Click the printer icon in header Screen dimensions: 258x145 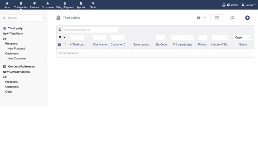[224, 5]
